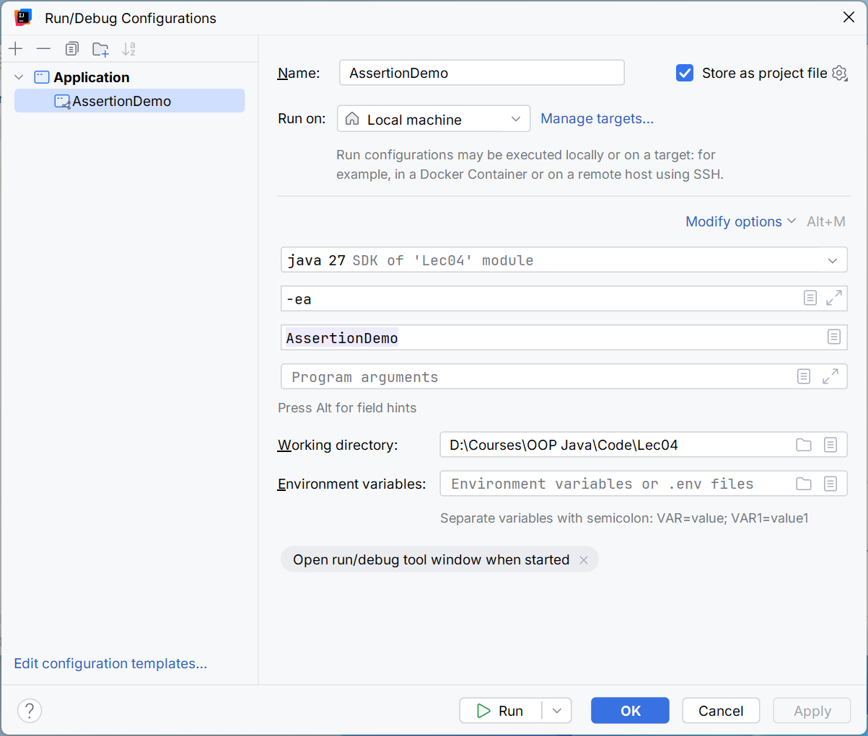Insert macros into Working directory field
Viewport: 868px width, 736px height.
[830, 445]
